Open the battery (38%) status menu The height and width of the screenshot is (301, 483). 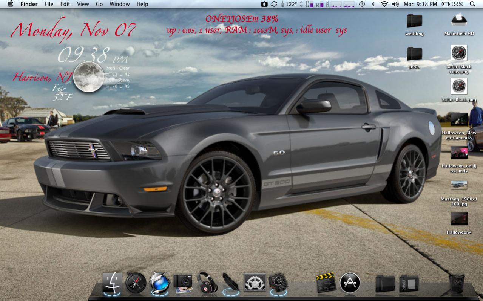coord(452,4)
